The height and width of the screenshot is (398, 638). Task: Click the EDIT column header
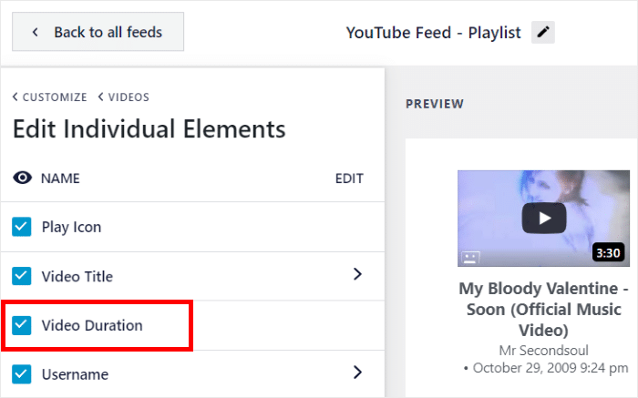pos(349,179)
